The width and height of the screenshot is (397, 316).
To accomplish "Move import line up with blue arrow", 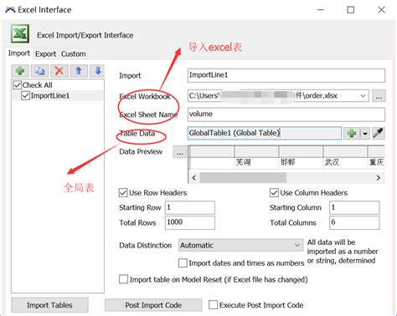I will pos(79,71).
